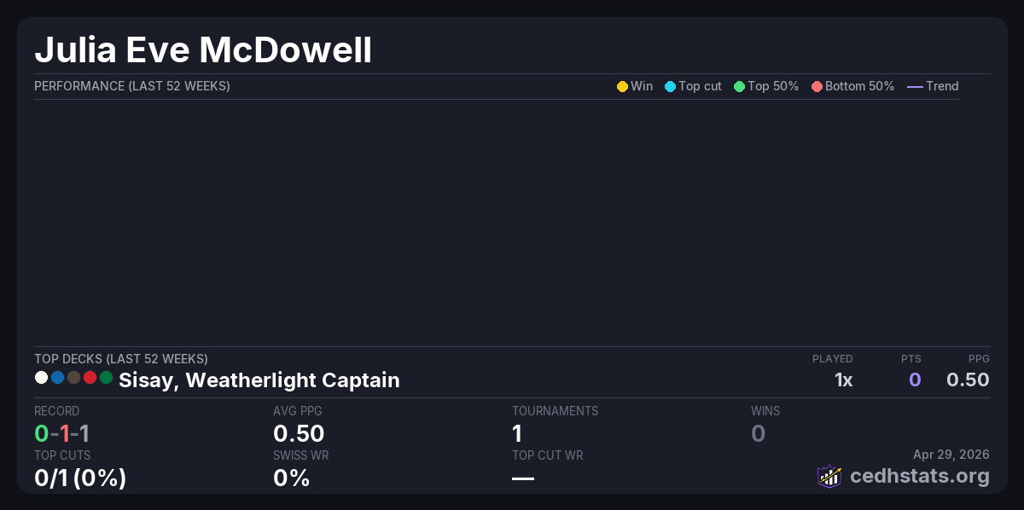1024x510 pixels.
Task: Toggle the Top cut legend dot
Action: (670, 86)
